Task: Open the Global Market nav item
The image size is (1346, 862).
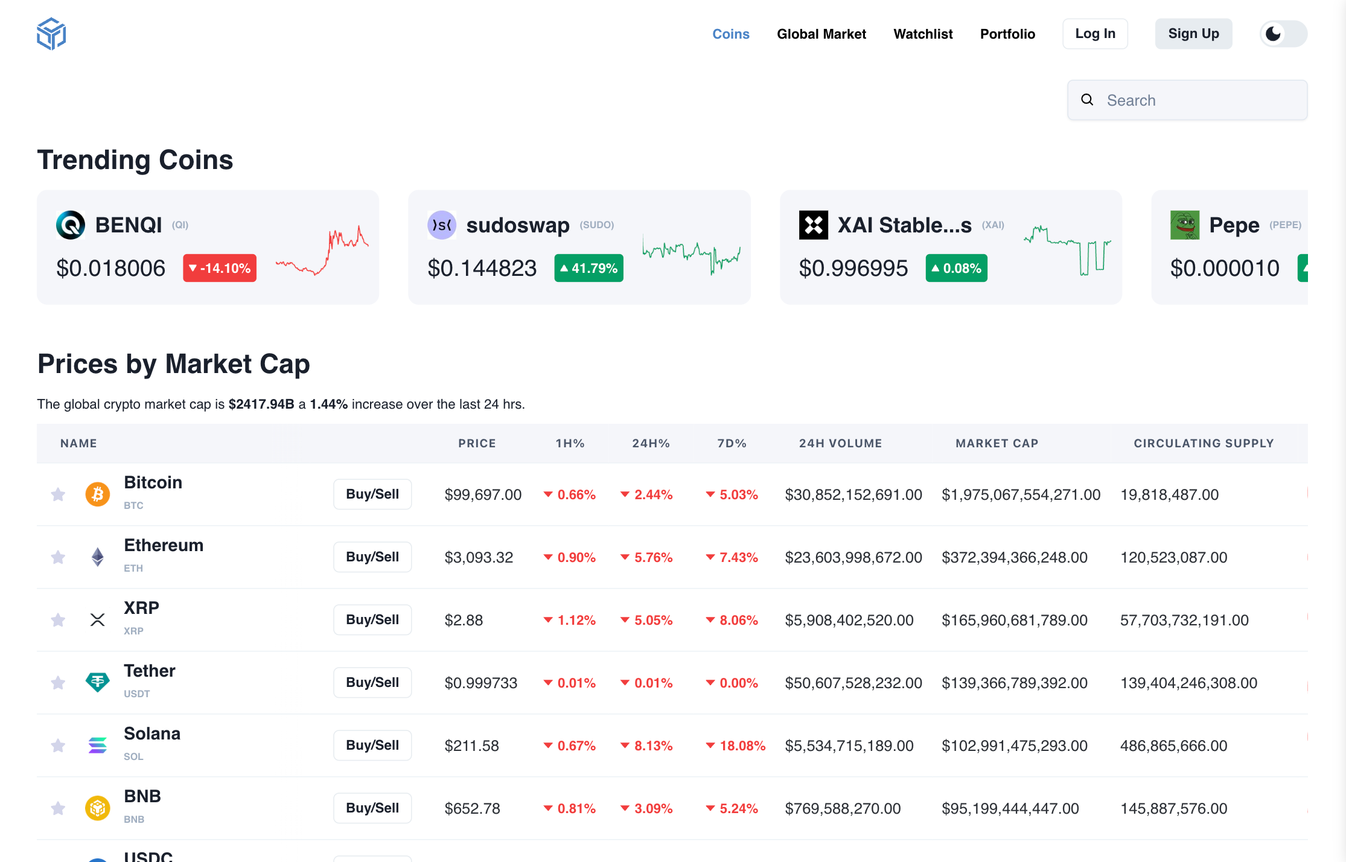Action: point(821,34)
